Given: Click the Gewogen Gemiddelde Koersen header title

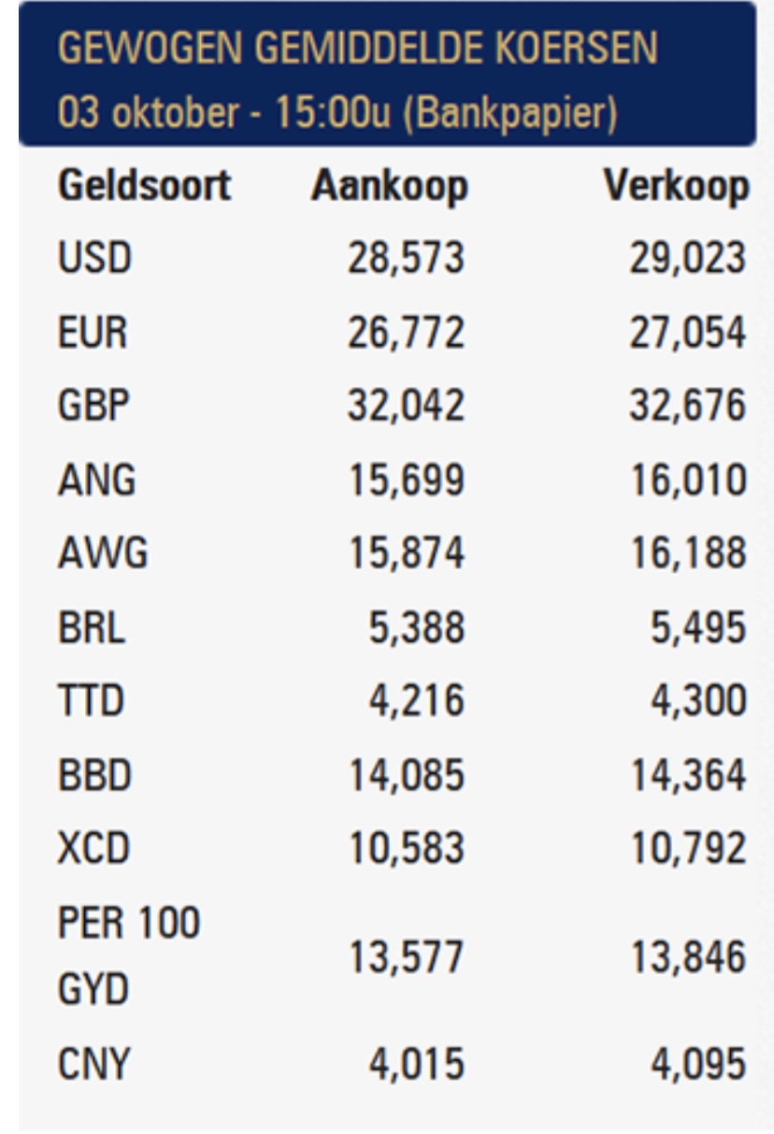Looking at the screenshot, I should click(x=357, y=50).
